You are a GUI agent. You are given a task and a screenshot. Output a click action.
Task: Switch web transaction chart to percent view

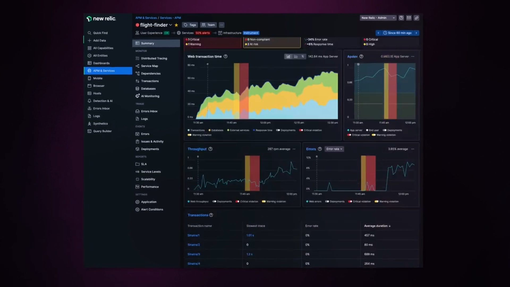[303, 57]
